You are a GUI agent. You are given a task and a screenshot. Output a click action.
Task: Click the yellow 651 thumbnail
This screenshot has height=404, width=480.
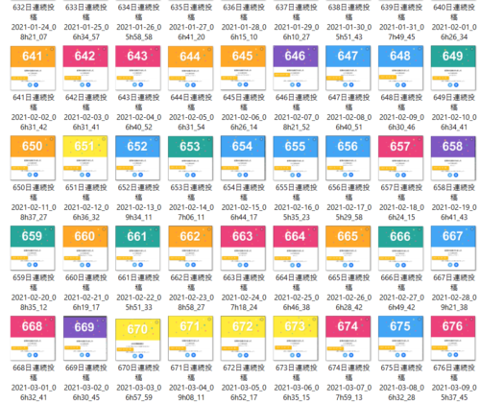[85, 158]
